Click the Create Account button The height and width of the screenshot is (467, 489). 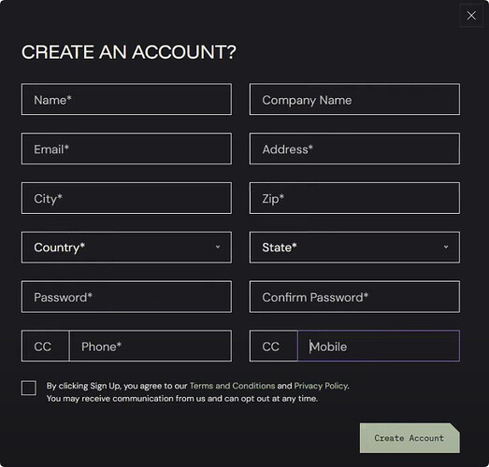pos(410,438)
